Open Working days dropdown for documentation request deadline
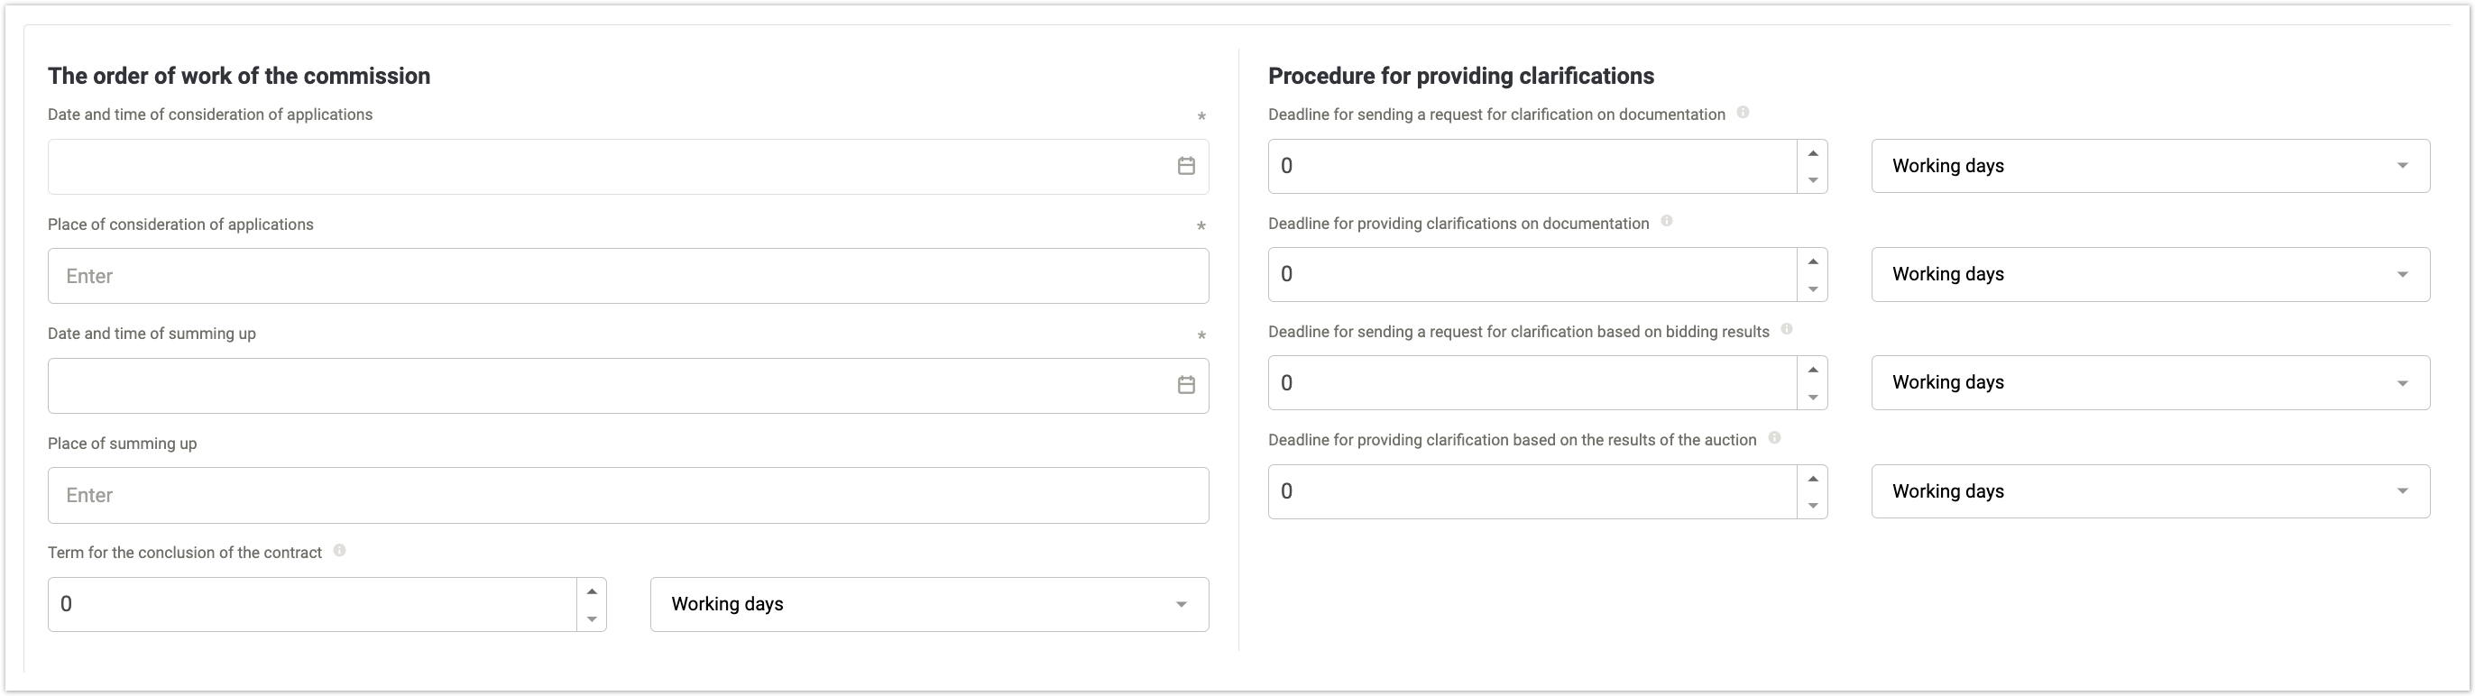Viewport: 2475px width, 696px height. [2150, 166]
